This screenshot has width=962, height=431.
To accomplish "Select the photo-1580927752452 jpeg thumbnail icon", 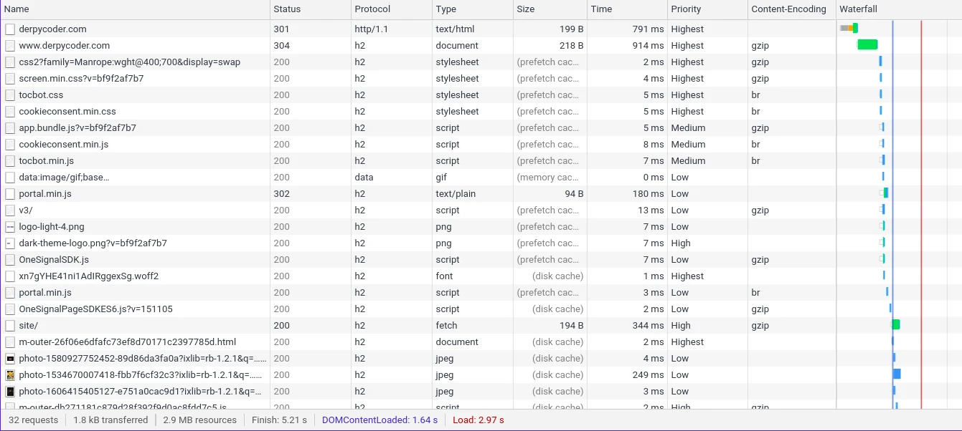I will pos(10,359).
